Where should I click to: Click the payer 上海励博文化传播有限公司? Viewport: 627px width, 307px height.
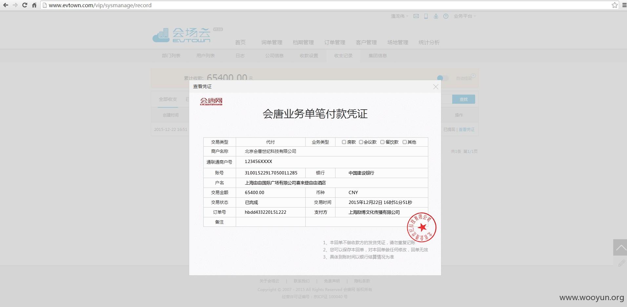pyautogui.click(x=374, y=212)
